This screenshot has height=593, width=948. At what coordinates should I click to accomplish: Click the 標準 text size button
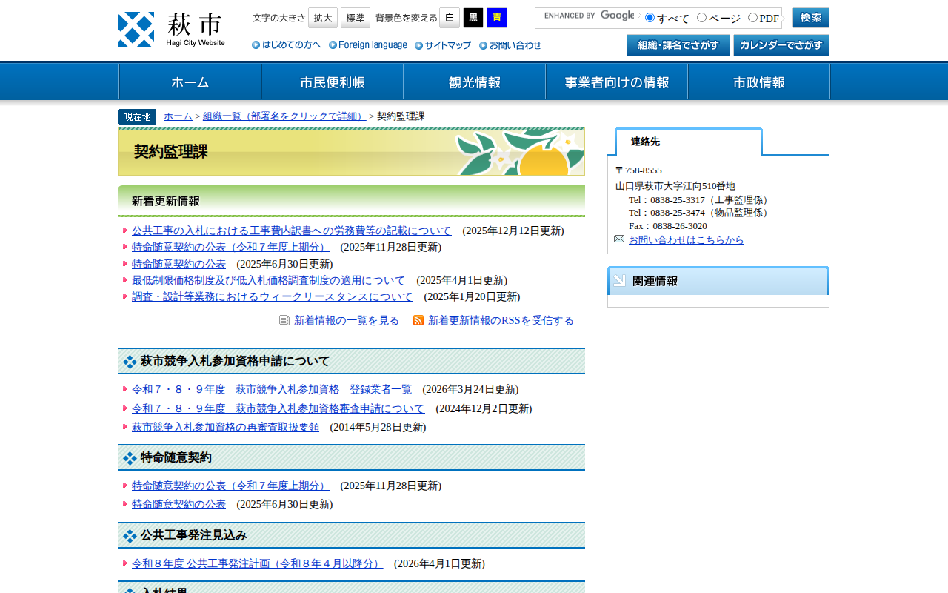355,18
